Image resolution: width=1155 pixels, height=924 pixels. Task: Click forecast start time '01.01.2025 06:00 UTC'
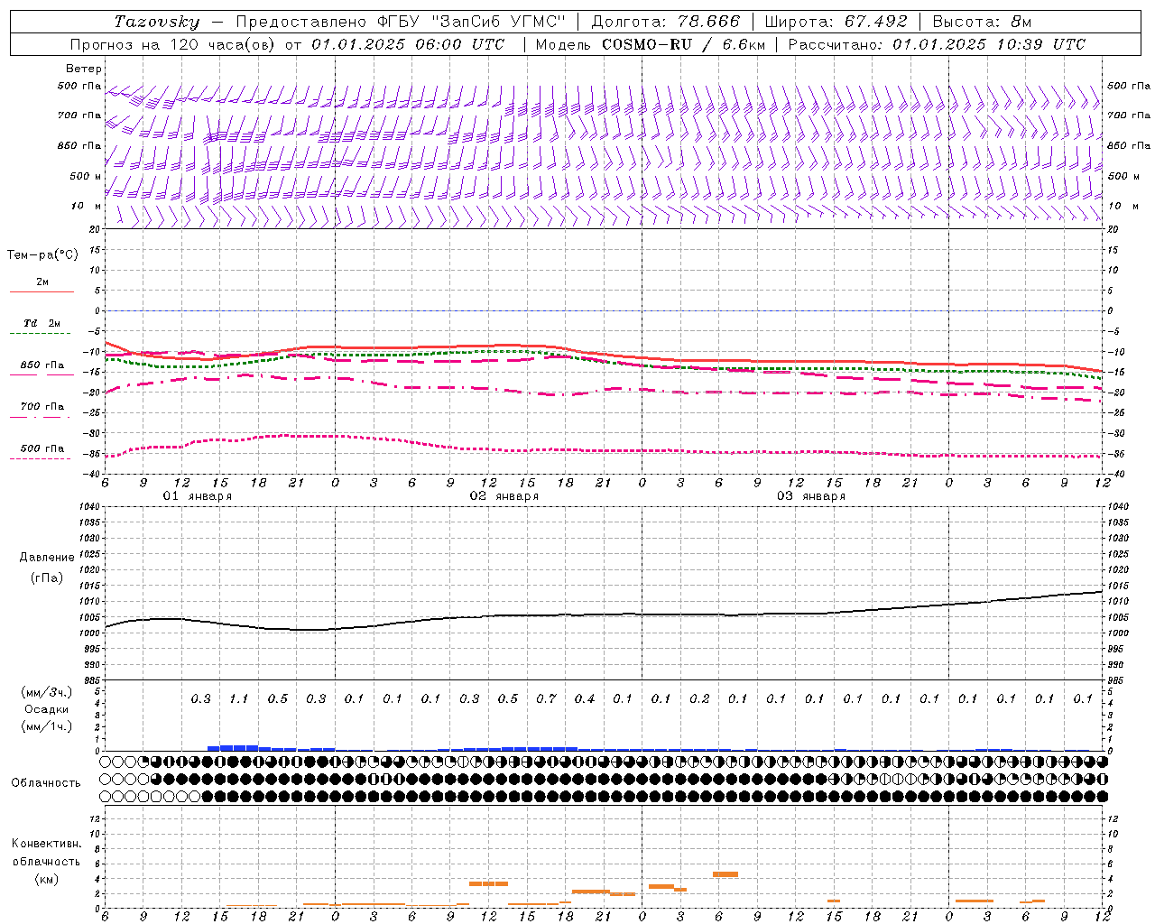[408, 44]
